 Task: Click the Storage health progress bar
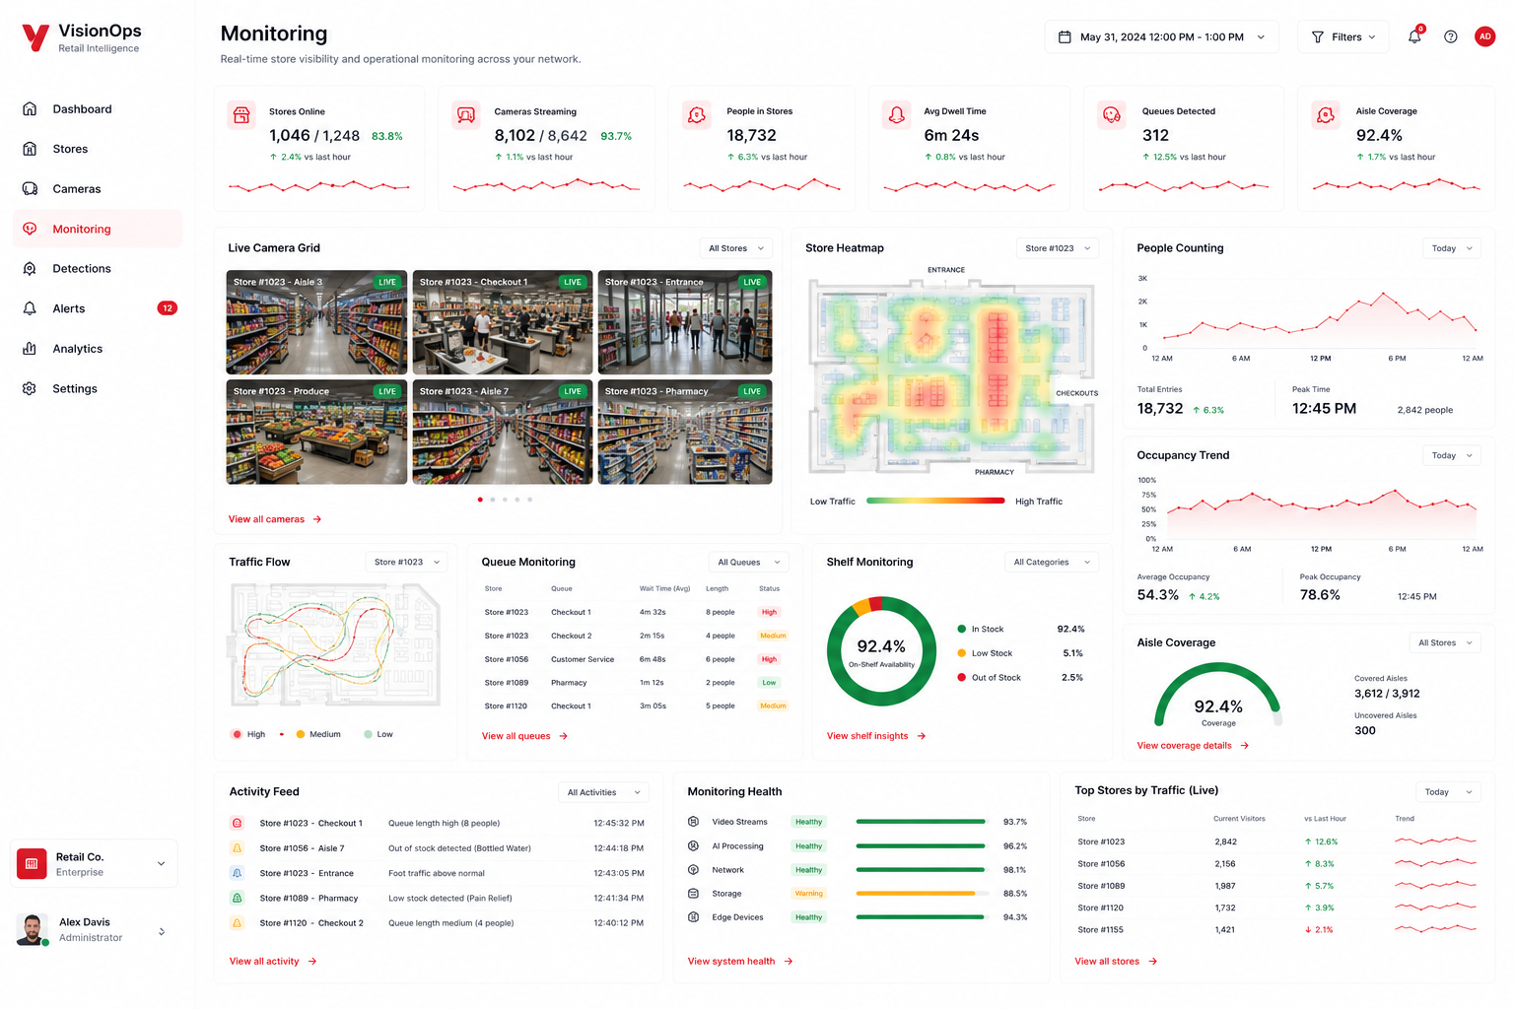pos(923,894)
